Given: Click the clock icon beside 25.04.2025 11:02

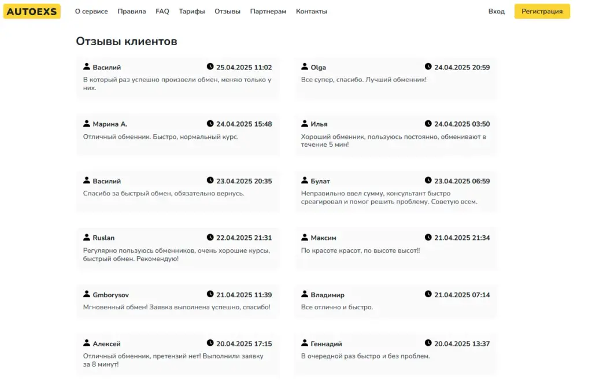Looking at the screenshot, I should click(210, 66).
